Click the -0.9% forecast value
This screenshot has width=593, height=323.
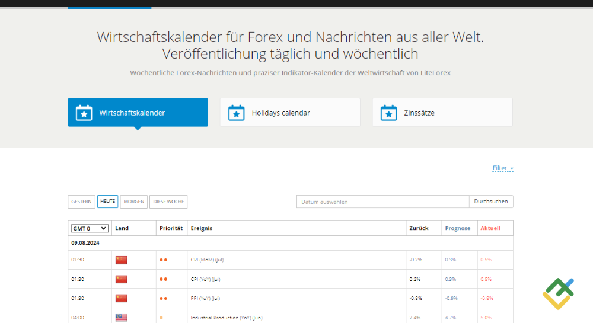pyautogui.click(x=451, y=299)
